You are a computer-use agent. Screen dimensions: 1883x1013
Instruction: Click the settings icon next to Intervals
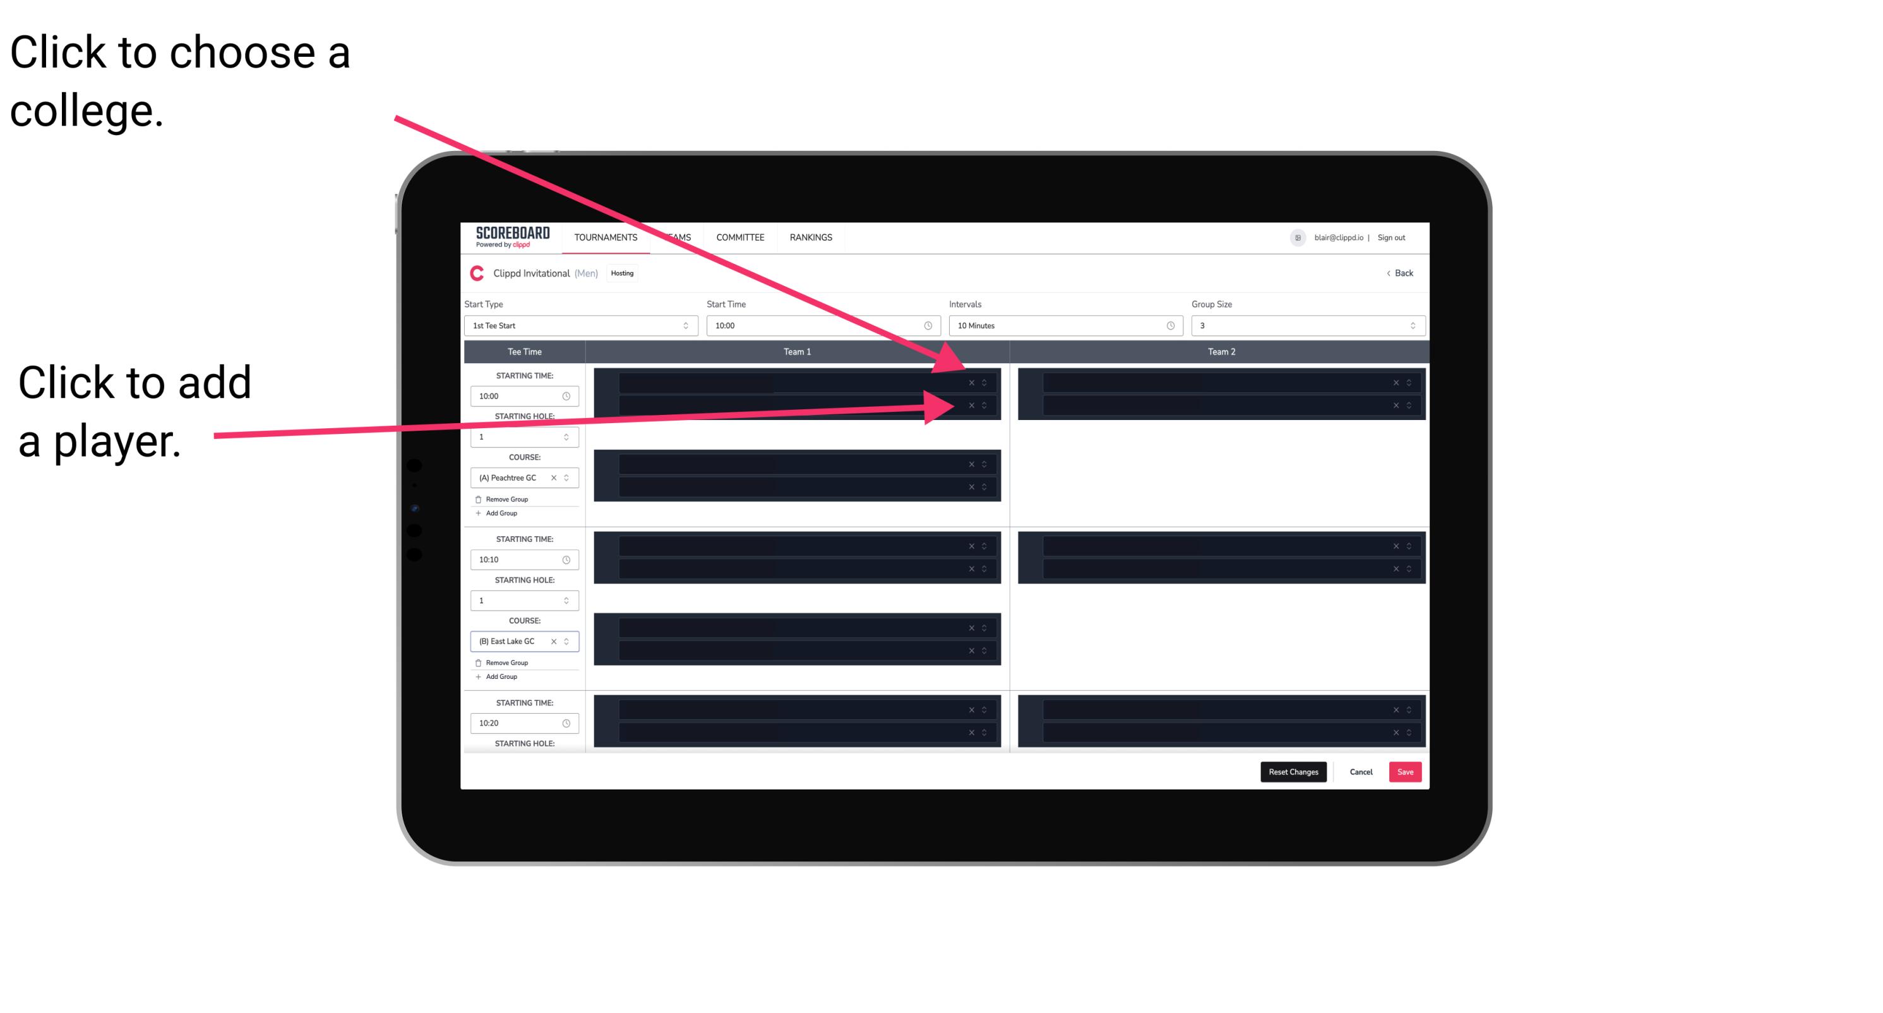(x=1168, y=326)
